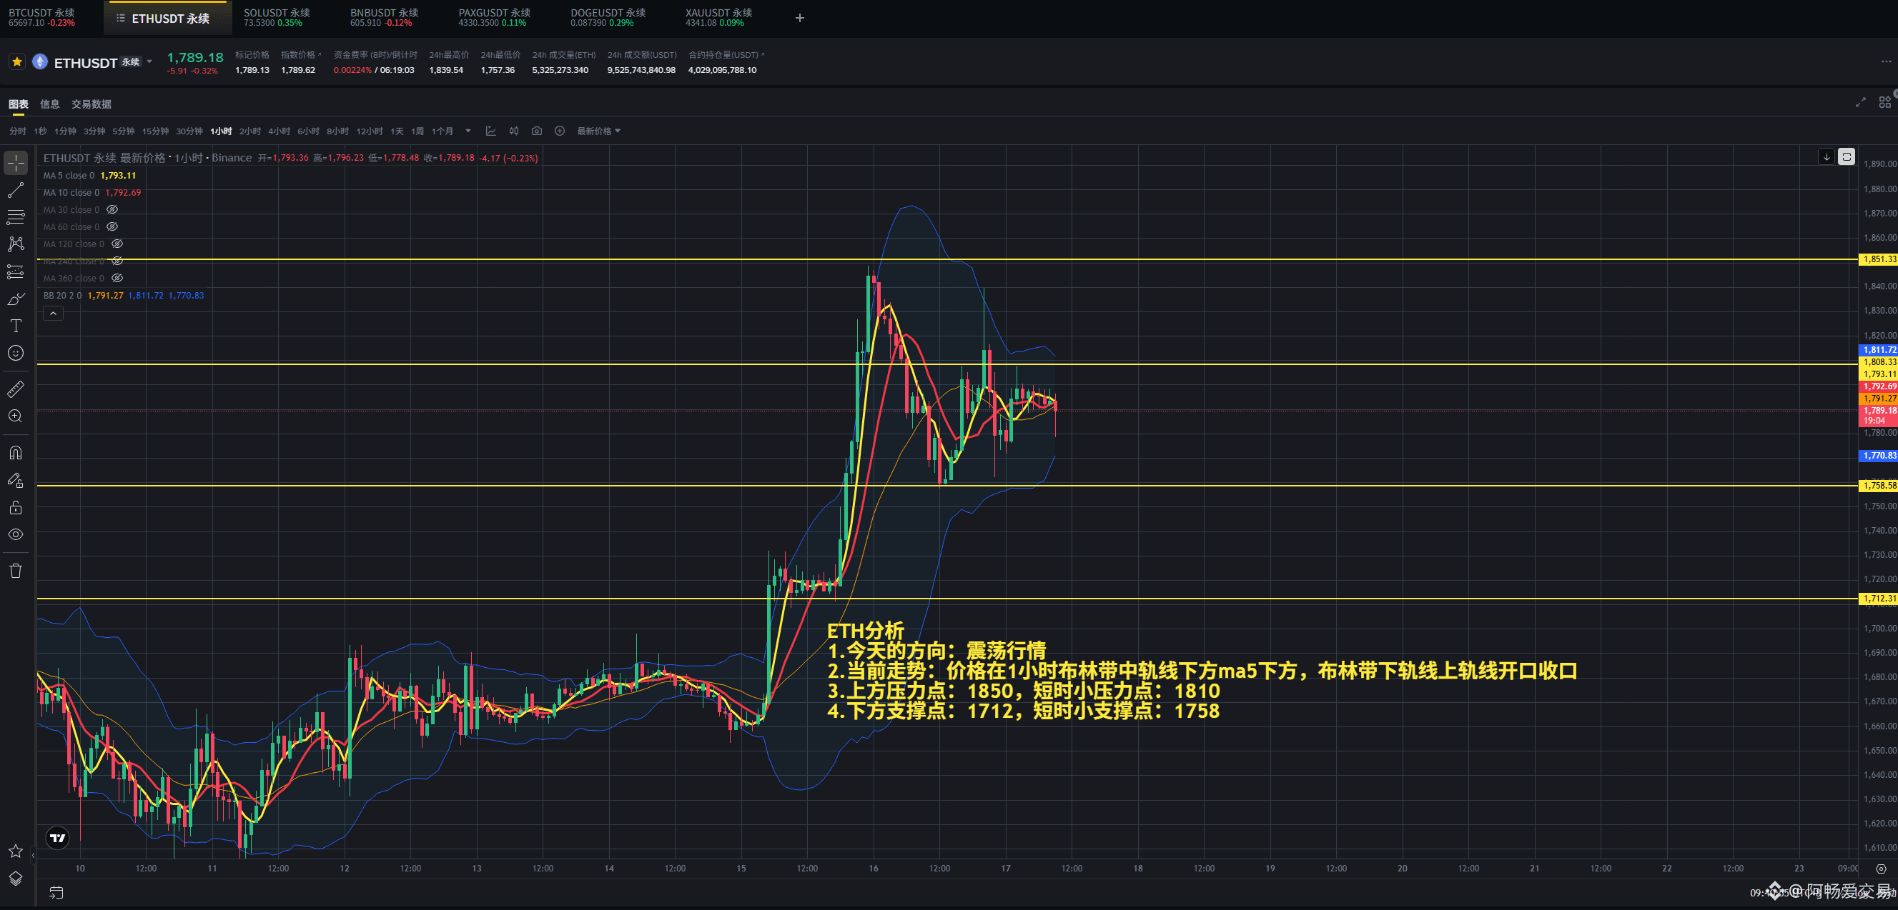This screenshot has width=1898, height=910.
Task: Switch to BNBUSDT 永续 tab
Action: pyautogui.click(x=384, y=18)
